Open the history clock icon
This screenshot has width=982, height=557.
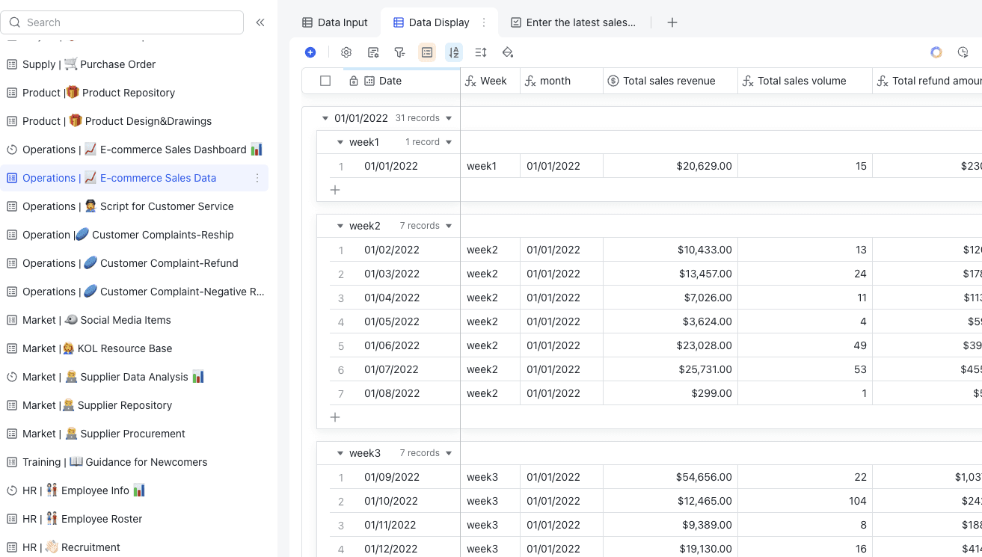[963, 52]
